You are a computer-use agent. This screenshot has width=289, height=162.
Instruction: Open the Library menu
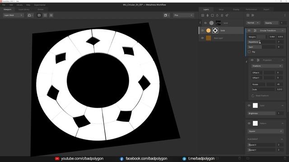19,5
